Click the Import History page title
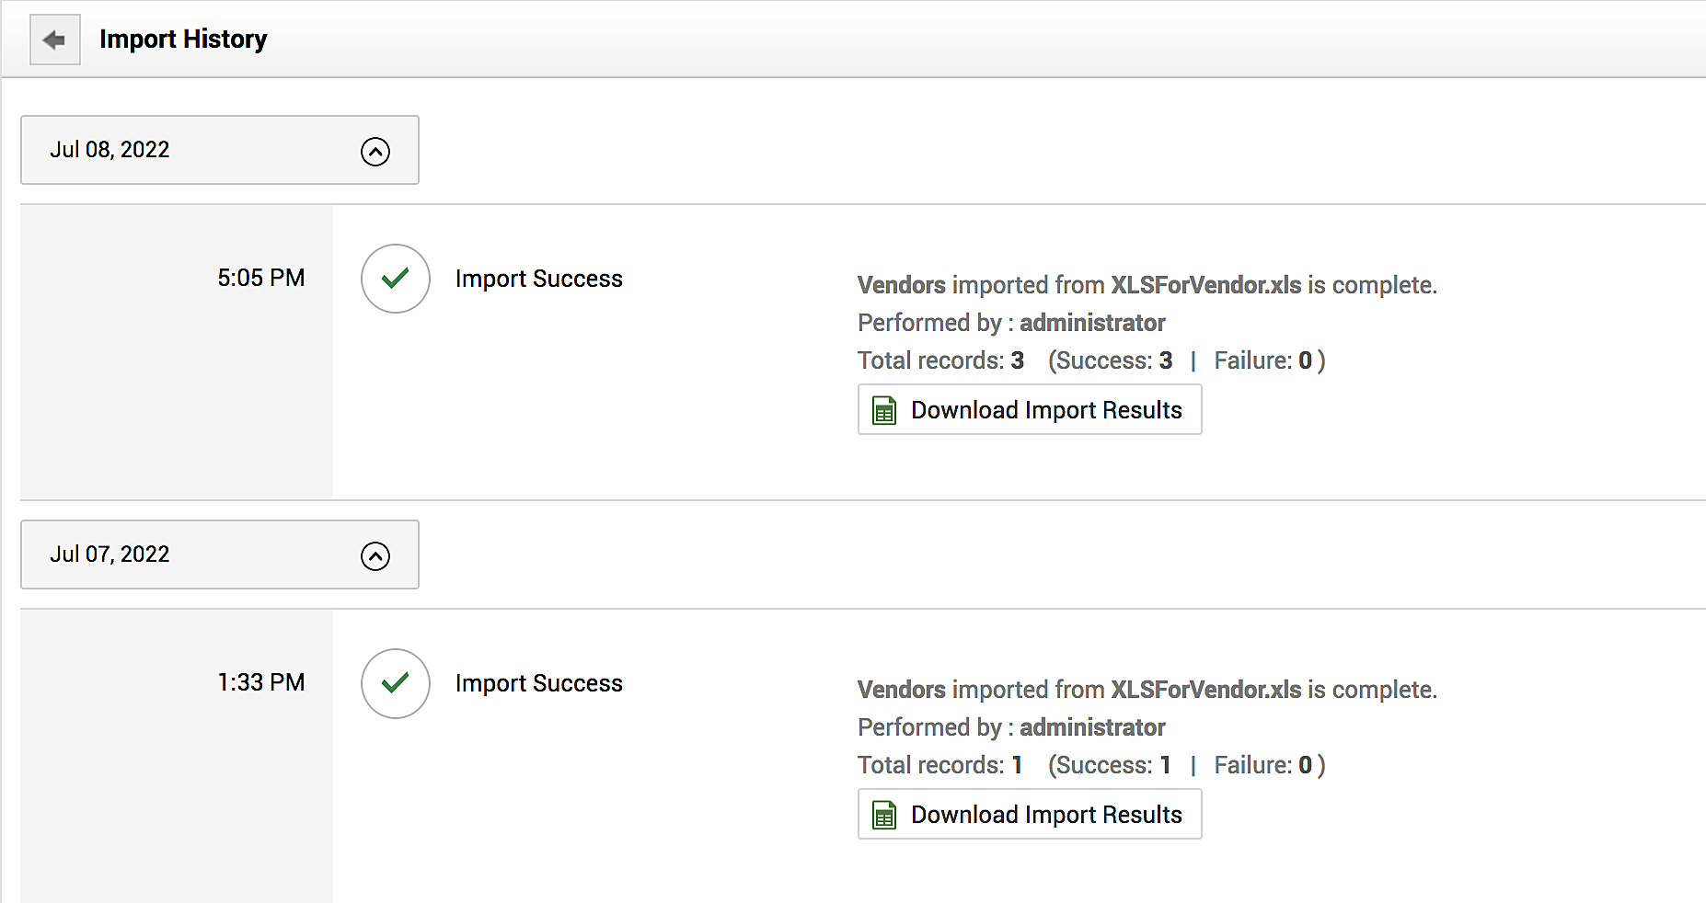 coord(183,40)
